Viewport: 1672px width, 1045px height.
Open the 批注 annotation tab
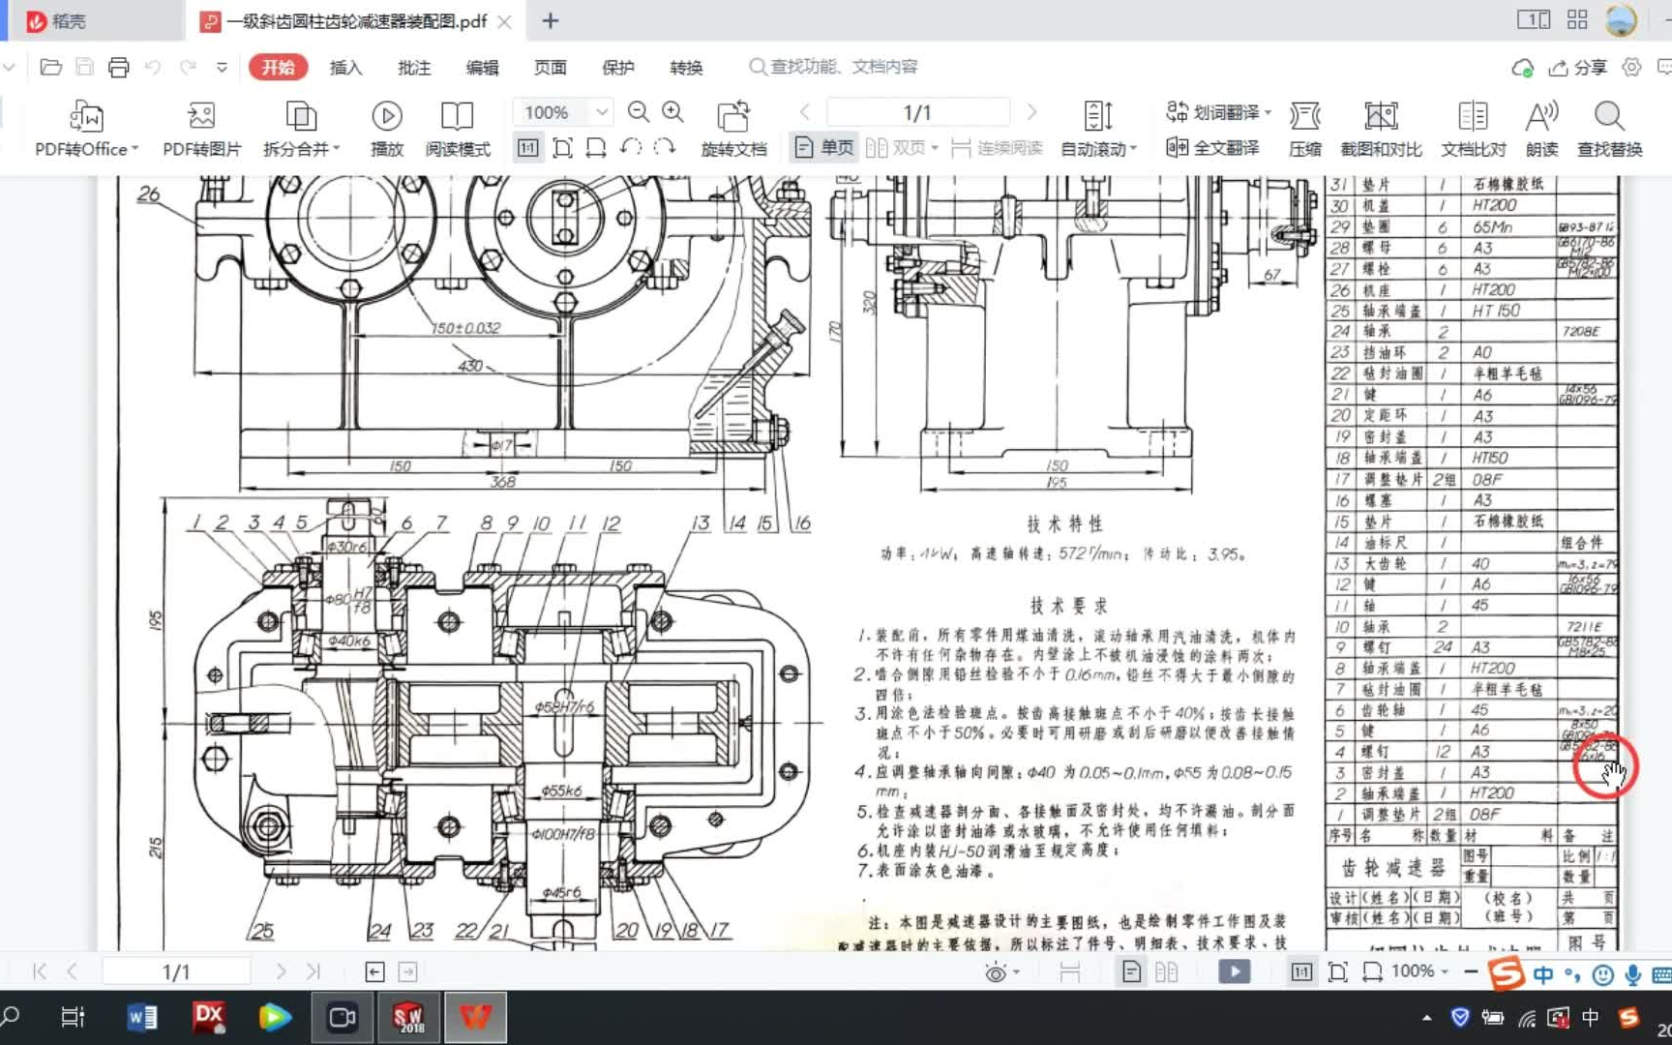[413, 67]
